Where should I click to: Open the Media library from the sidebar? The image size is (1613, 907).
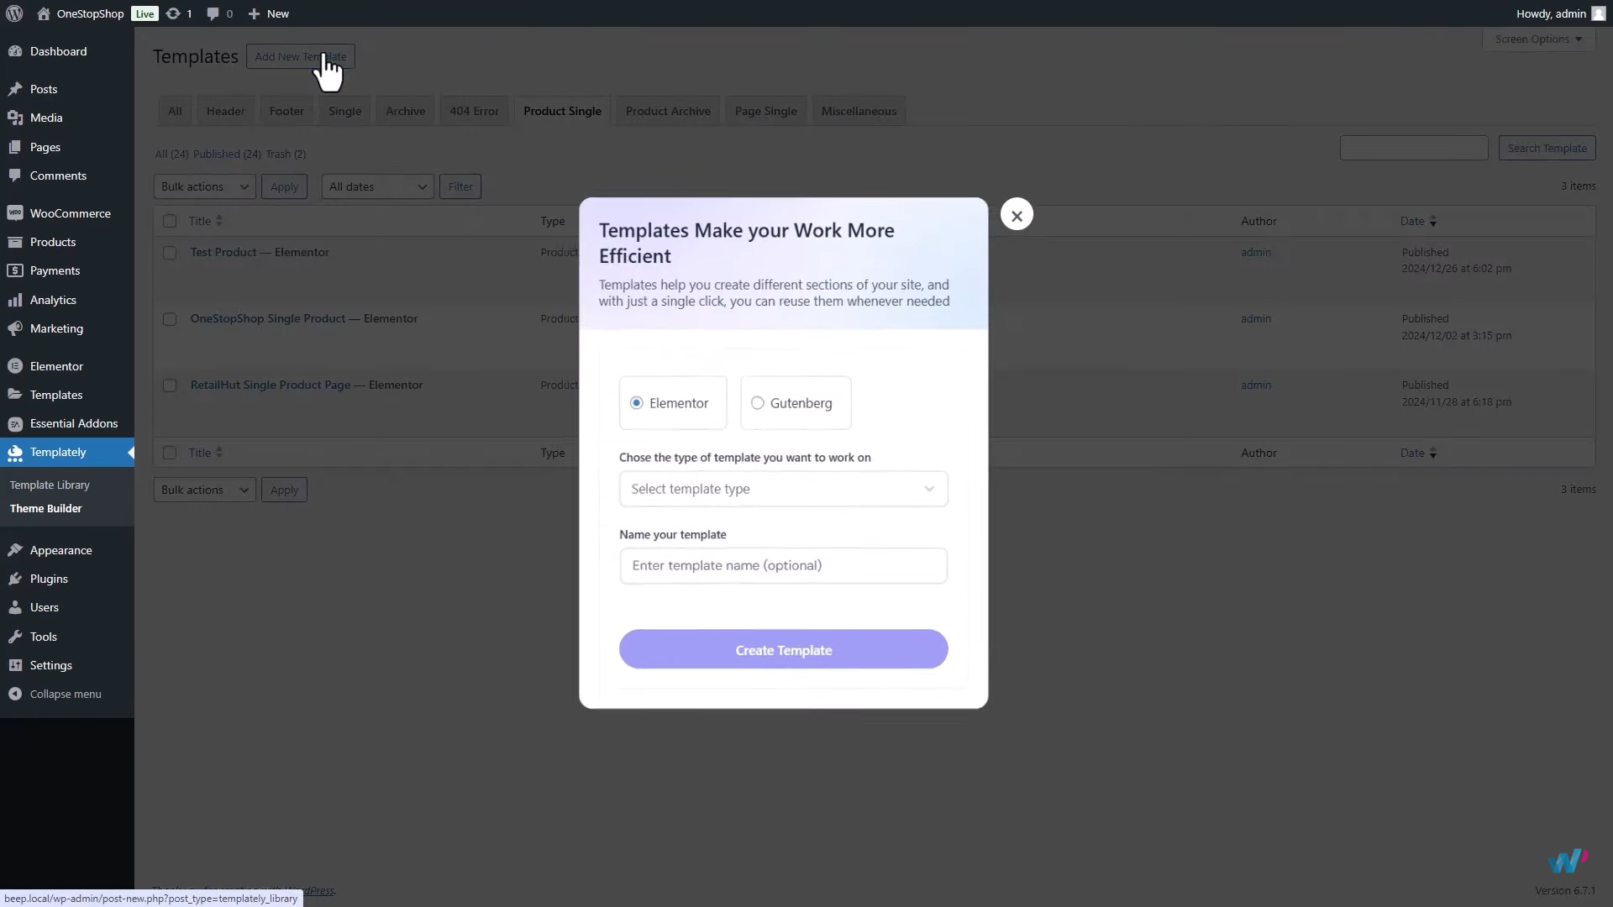pyautogui.click(x=45, y=118)
